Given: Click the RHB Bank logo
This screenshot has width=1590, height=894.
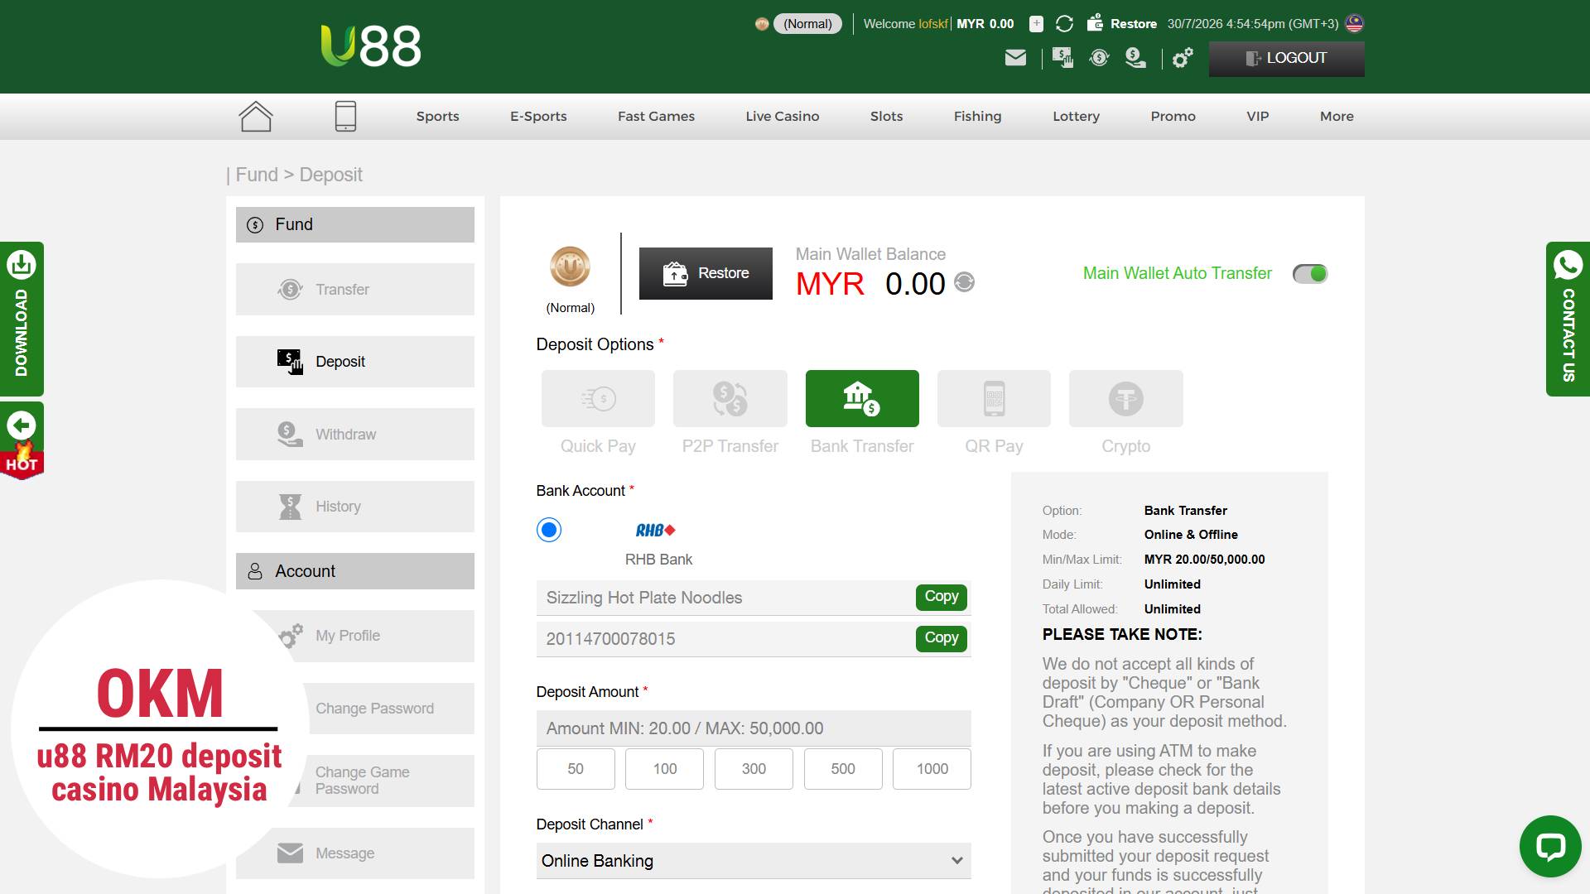Looking at the screenshot, I should [656, 531].
